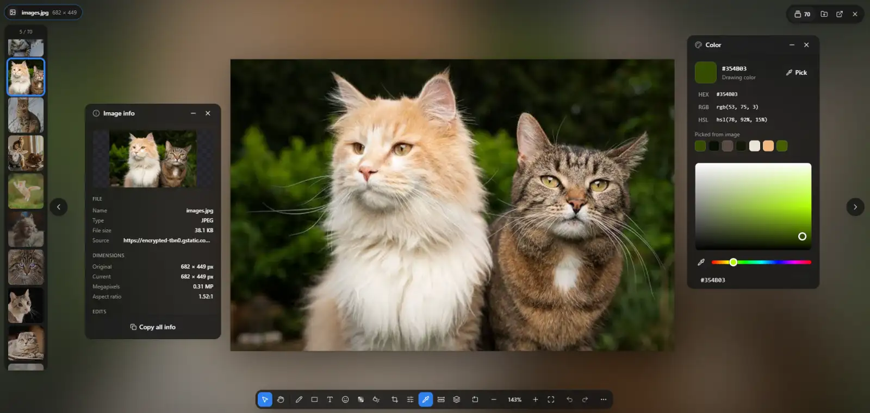The image size is (870, 413).
Task: Click the rgb(53, 75, 3) value
Action: click(737, 107)
